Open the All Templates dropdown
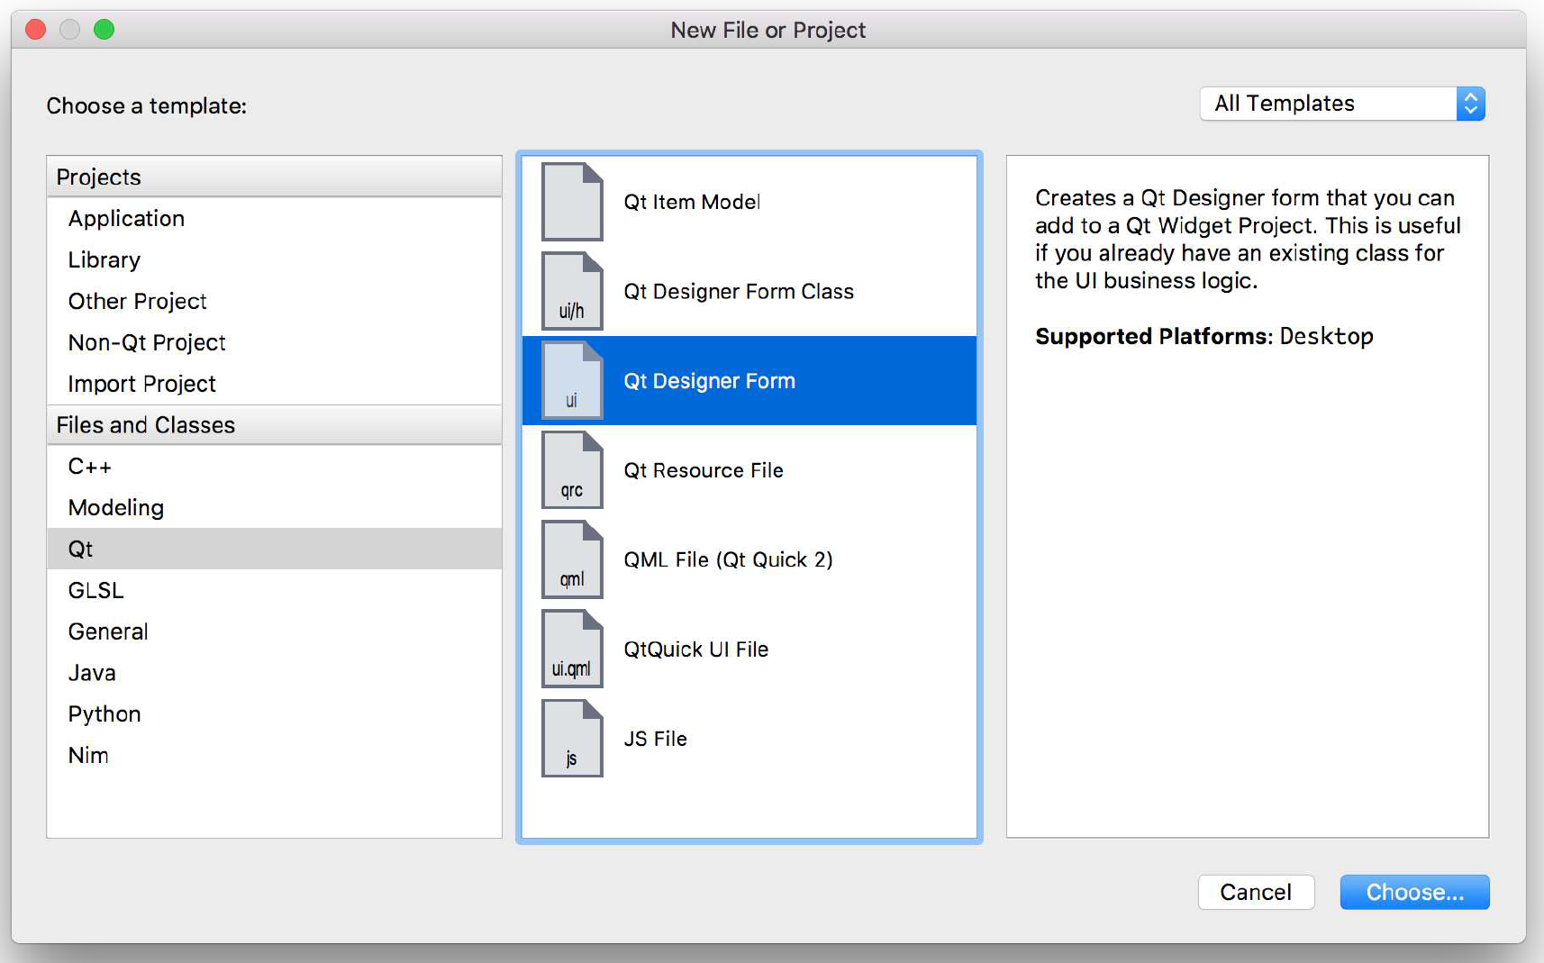 click(x=1342, y=104)
